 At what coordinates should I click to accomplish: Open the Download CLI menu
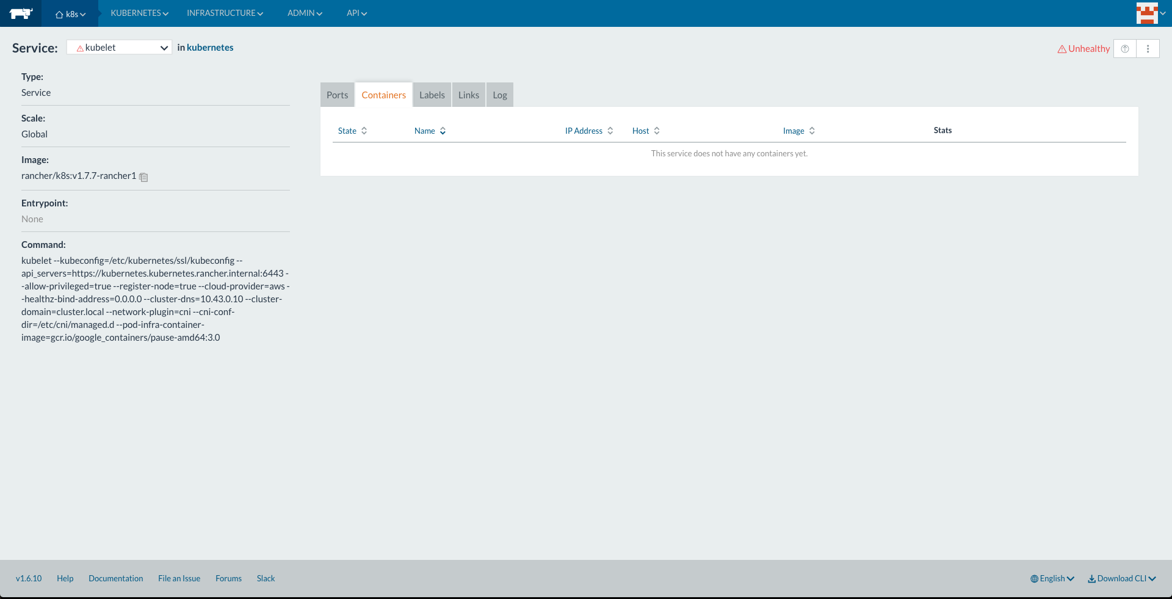[1122, 578]
